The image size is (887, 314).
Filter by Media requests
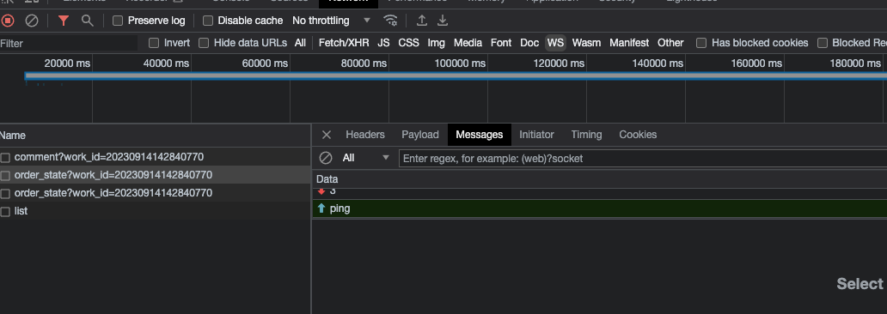click(468, 43)
